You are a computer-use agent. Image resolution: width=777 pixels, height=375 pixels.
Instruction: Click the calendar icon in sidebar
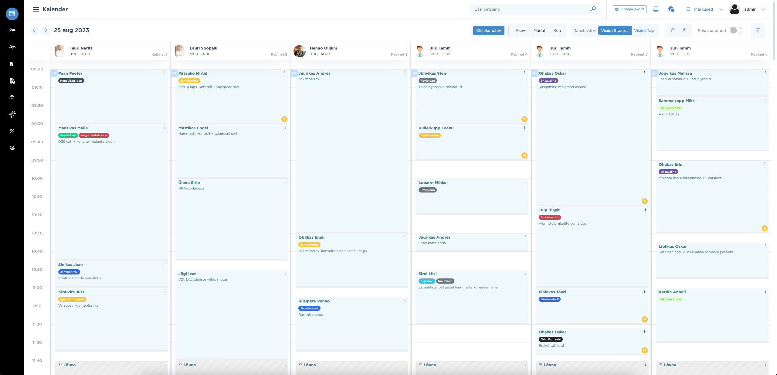(12, 14)
